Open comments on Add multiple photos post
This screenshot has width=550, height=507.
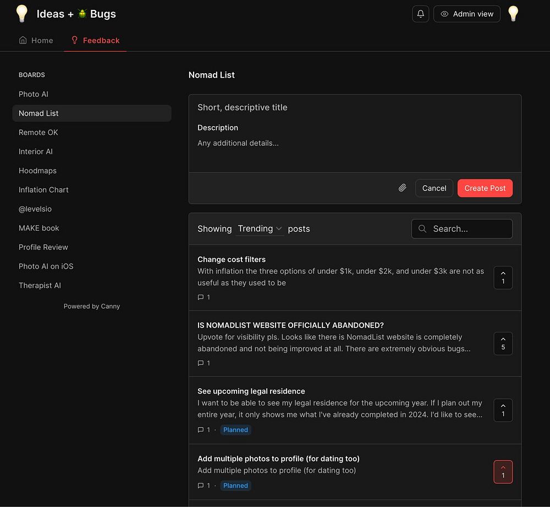[204, 486]
